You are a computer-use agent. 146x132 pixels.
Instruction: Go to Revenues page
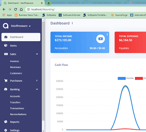pyautogui.click(x=15, y=67)
